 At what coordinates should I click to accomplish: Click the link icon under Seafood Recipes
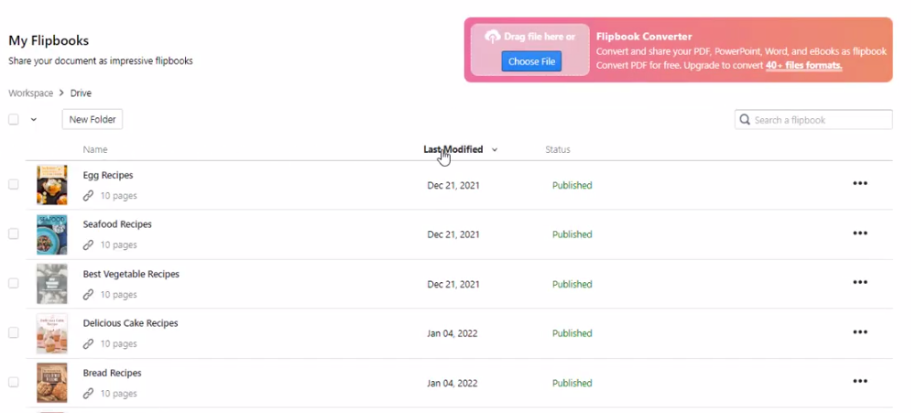click(88, 245)
